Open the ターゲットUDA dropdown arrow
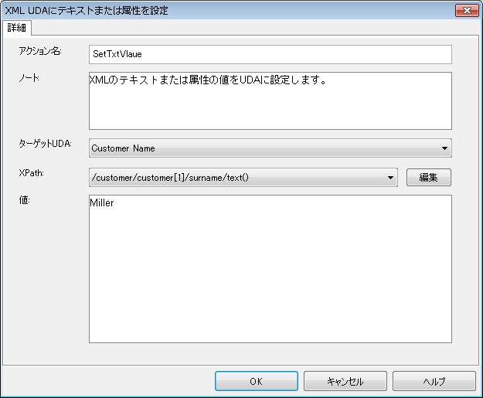Screen dimensions: 483x398 pyautogui.click(x=444, y=148)
